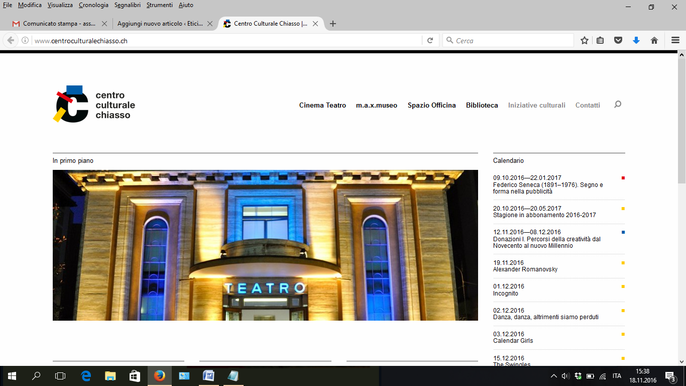Open the Modifica menu
Screen dimensions: 686x386
[30, 5]
